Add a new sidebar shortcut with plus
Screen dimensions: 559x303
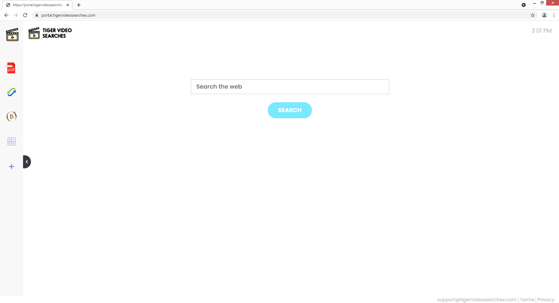tap(11, 166)
